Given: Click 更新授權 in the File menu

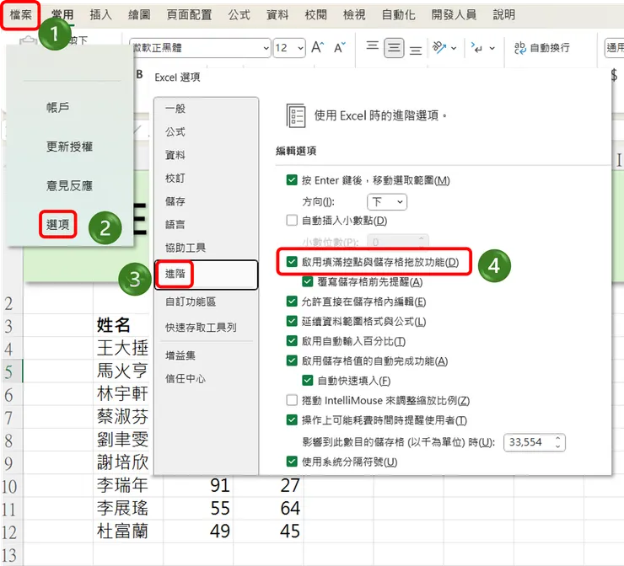Looking at the screenshot, I should click(x=70, y=147).
